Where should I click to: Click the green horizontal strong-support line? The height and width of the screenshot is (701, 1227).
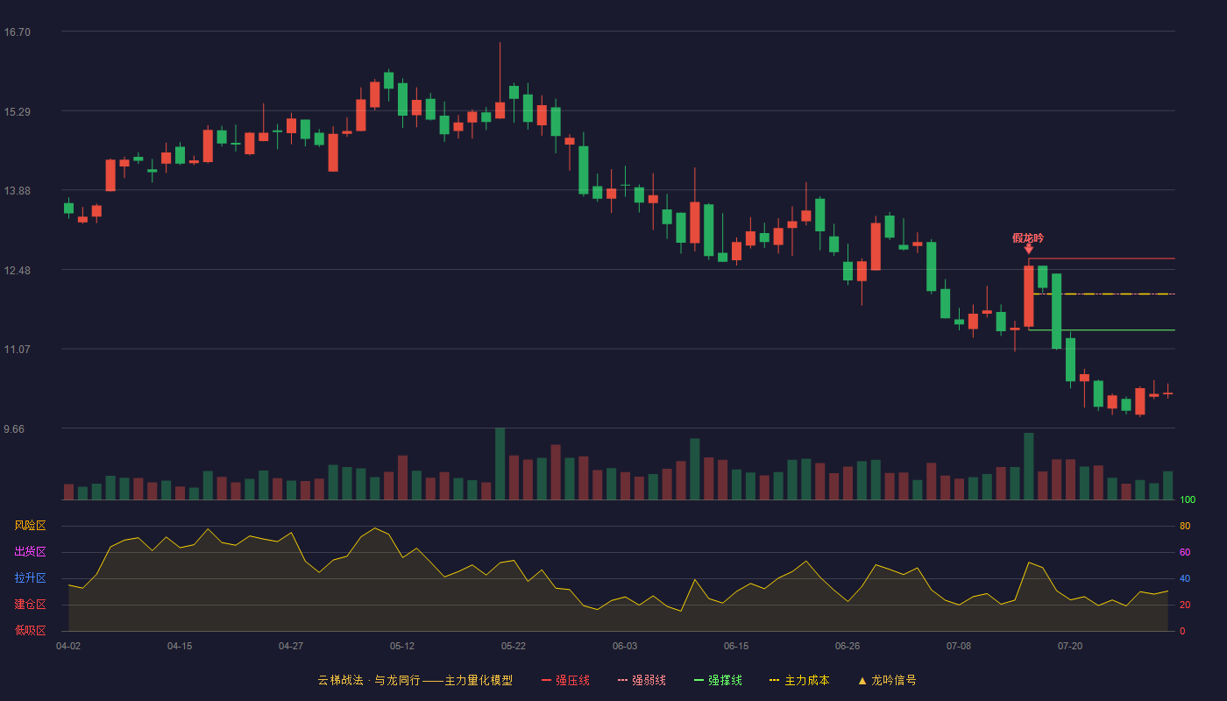1102,330
